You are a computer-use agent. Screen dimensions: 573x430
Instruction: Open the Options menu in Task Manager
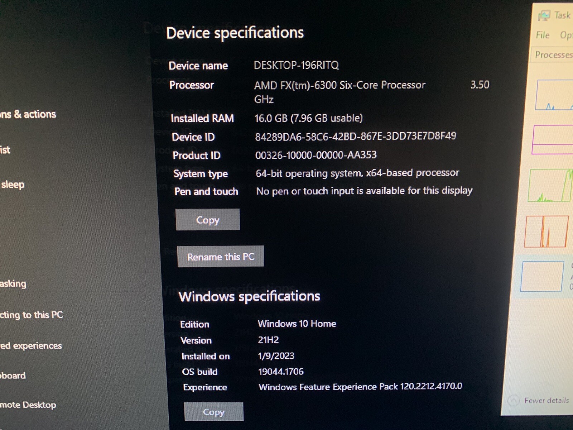pyautogui.click(x=567, y=35)
